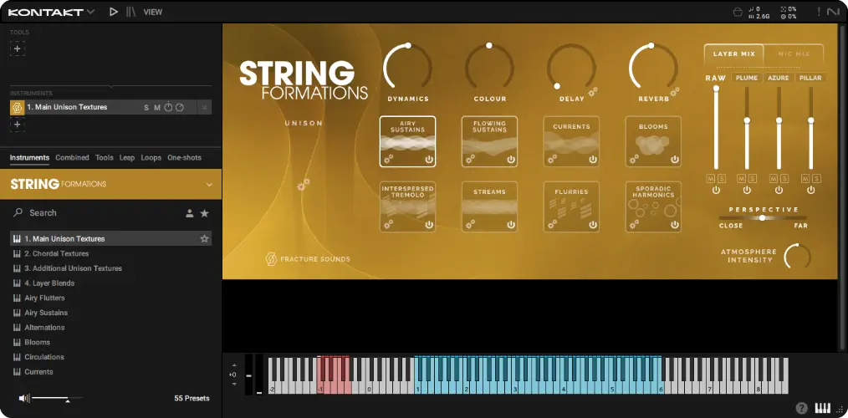Filter presets by favorites star
The width and height of the screenshot is (848, 418).
click(204, 213)
